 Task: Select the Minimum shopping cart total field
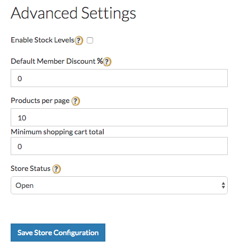(119, 146)
